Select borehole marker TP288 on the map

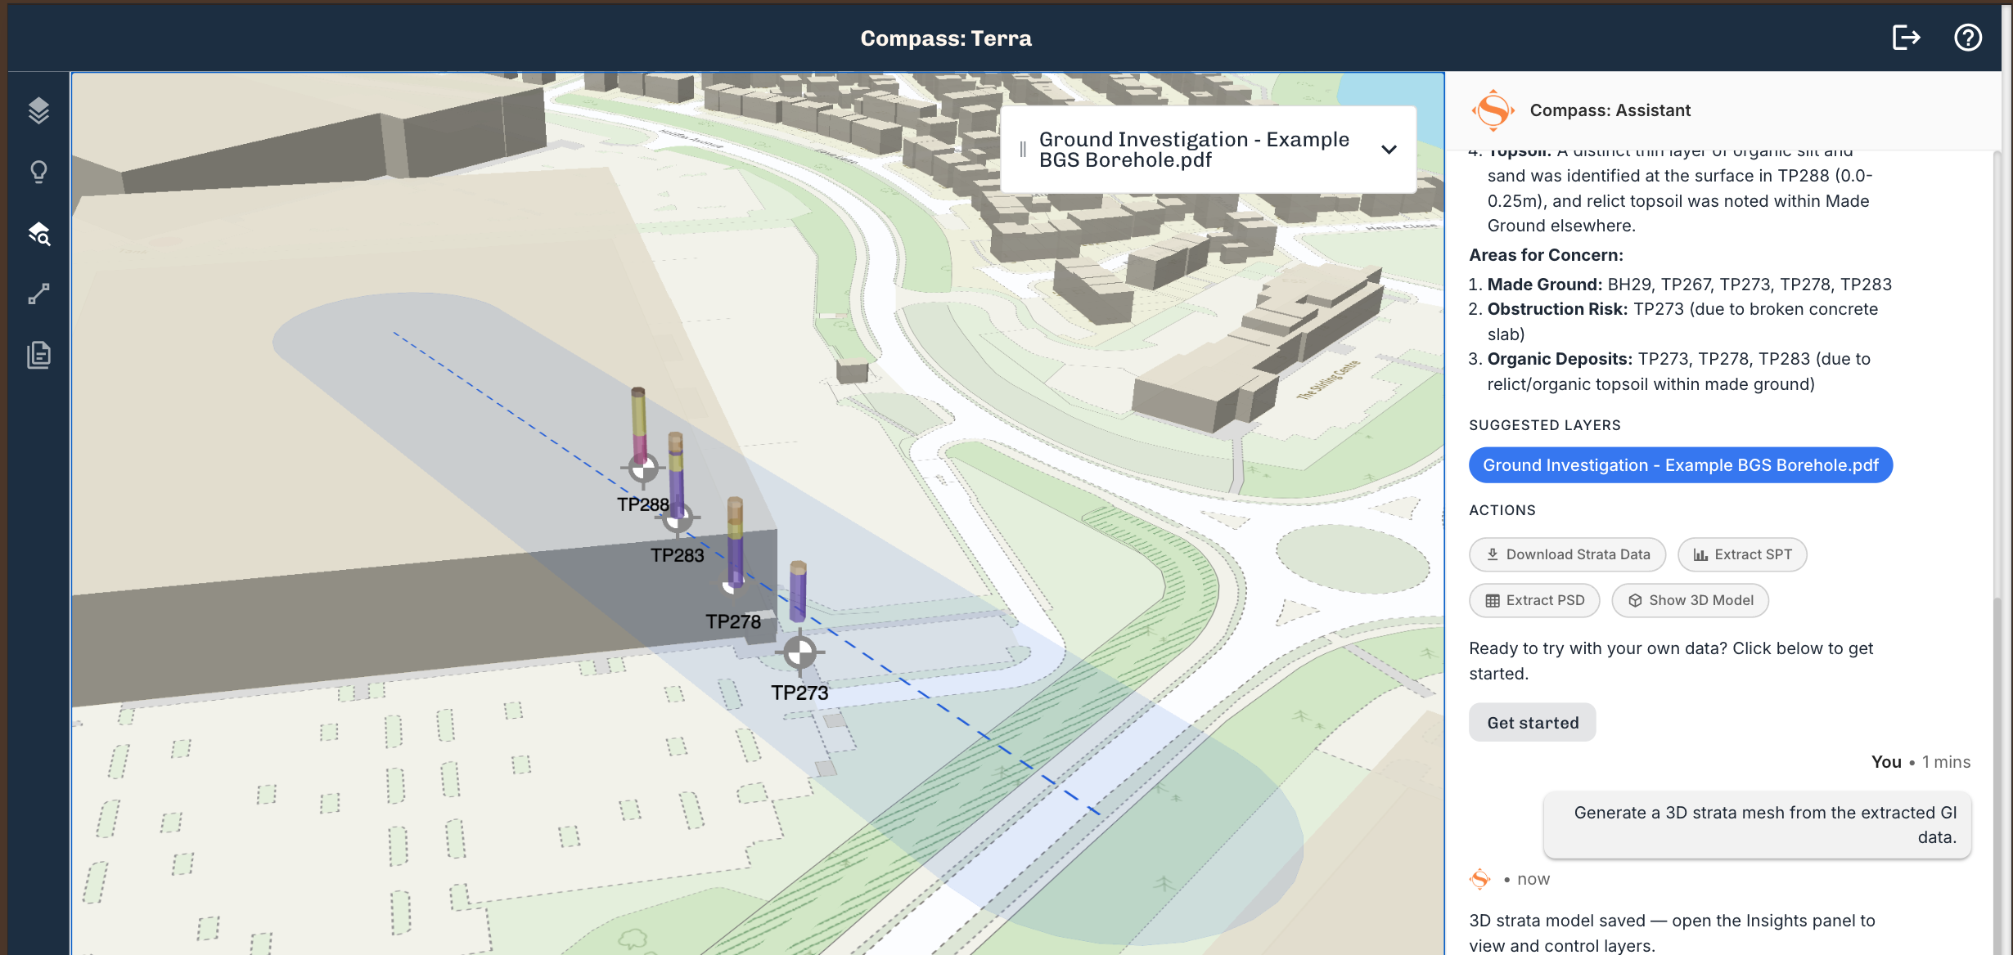(x=644, y=469)
